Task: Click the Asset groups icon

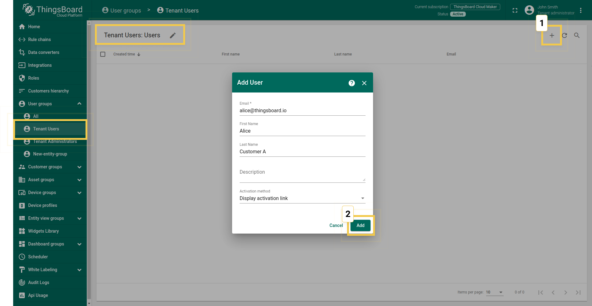Action: click(x=22, y=180)
